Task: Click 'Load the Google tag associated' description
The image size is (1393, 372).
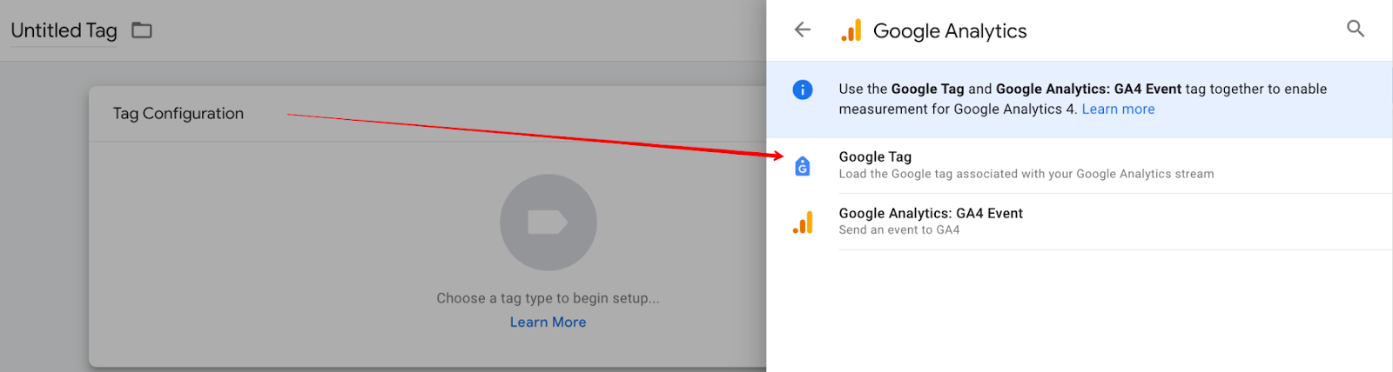Action: coord(1026,174)
